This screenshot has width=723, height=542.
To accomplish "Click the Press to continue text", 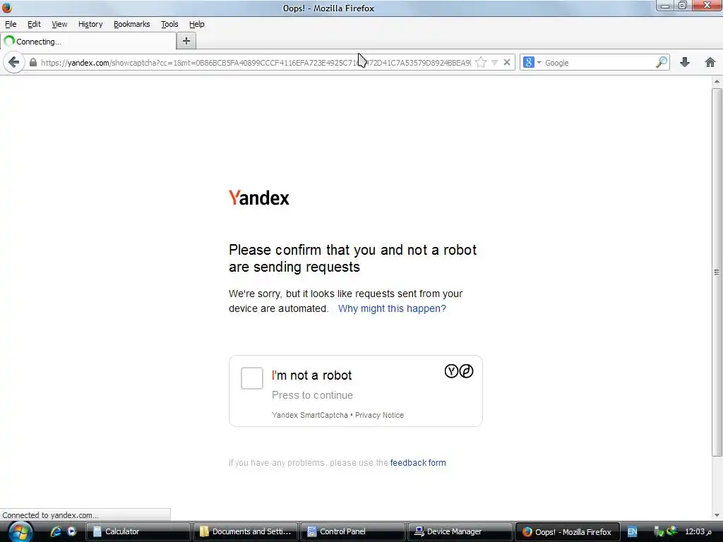I will pyautogui.click(x=312, y=395).
